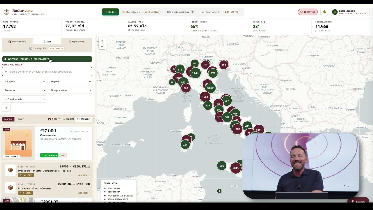Zoom out of the map with minus
373x210 pixels.
(102, 47)
